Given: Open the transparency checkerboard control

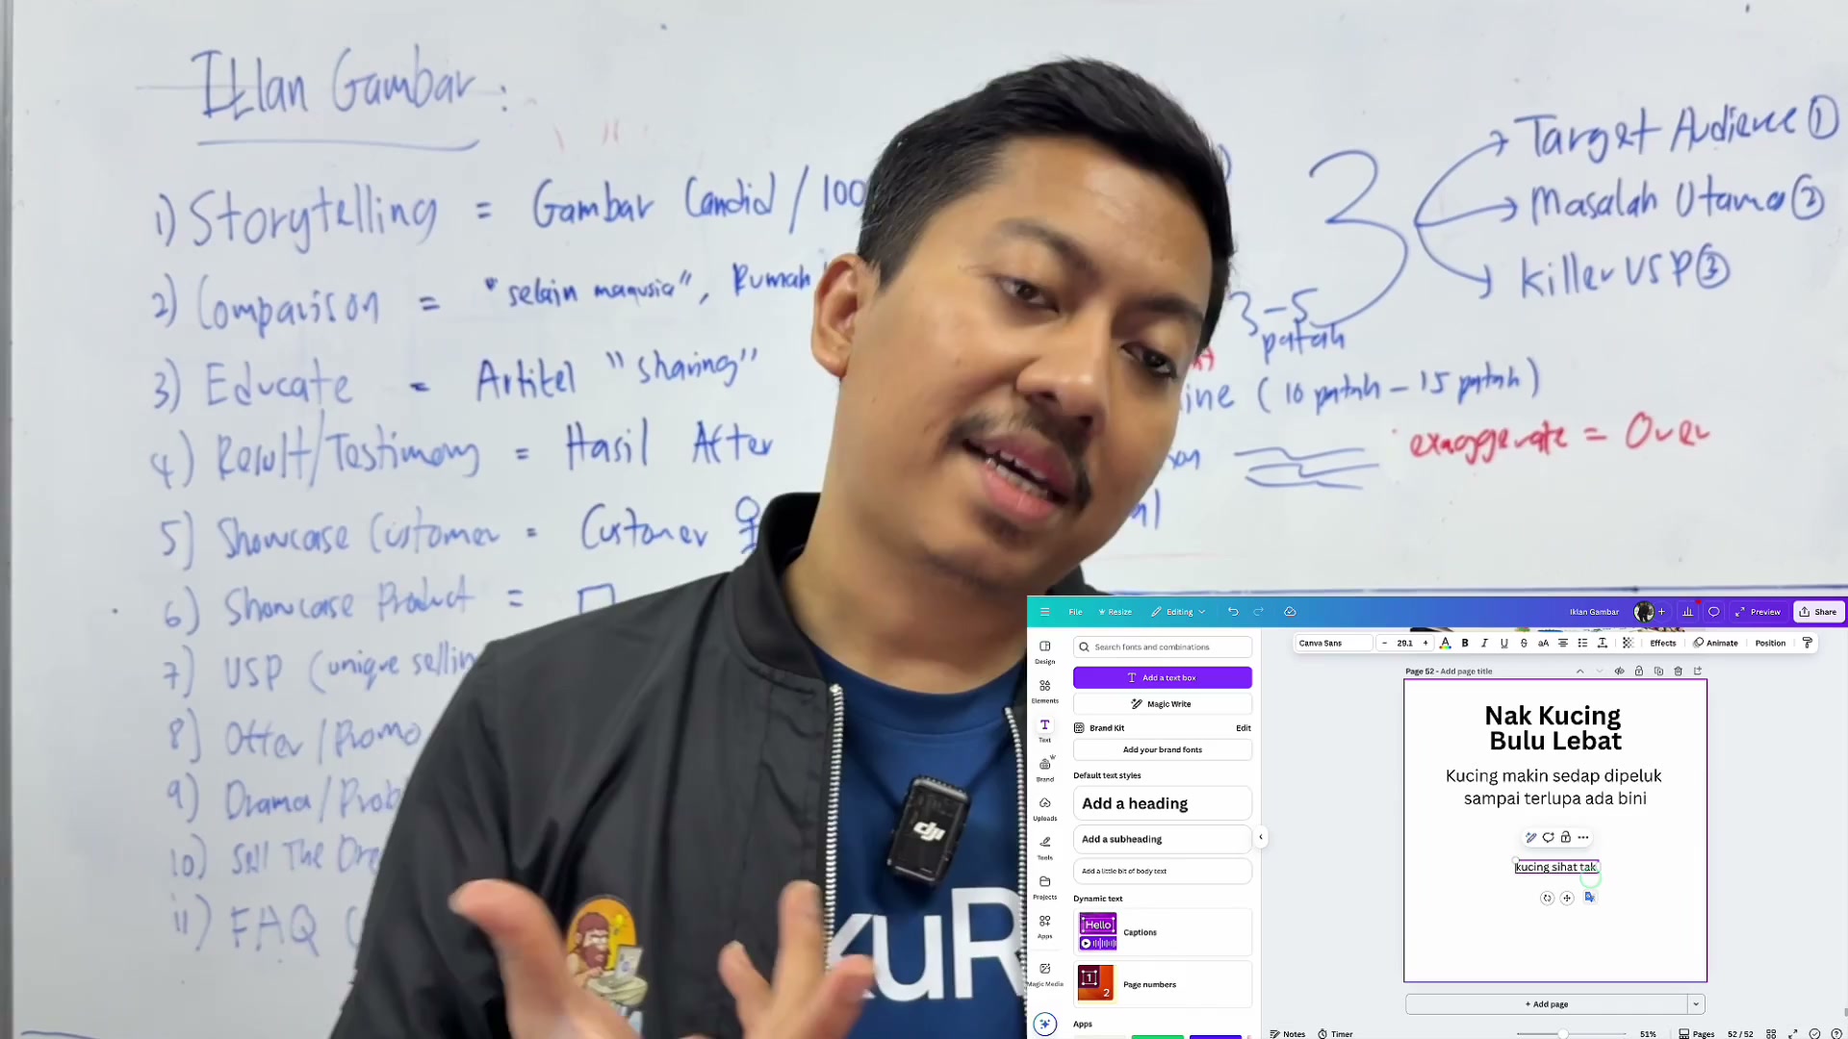Looking at the screenshot, I should pyautogui.click(x=1628, y=643).
